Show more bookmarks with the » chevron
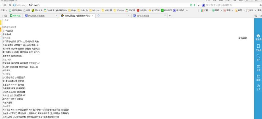This screenshot has height=119, width=262. pyautogui.click(x=187, y=10)
